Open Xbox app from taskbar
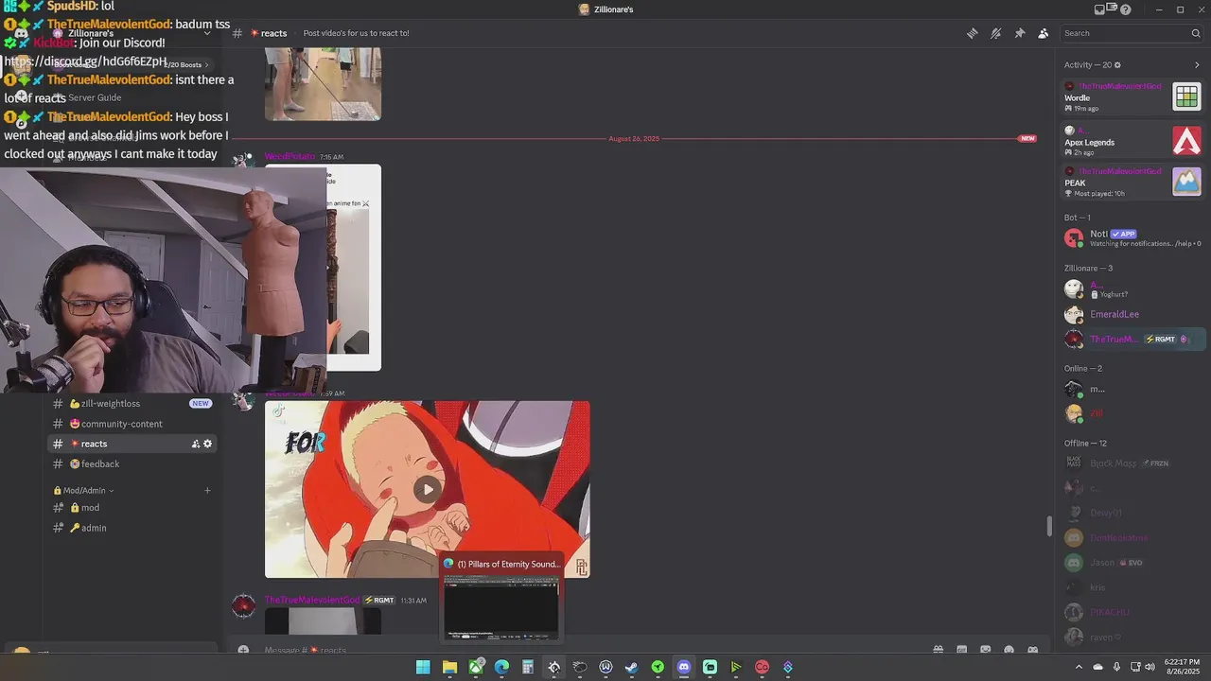1211x681 pixels. [476, 667]
